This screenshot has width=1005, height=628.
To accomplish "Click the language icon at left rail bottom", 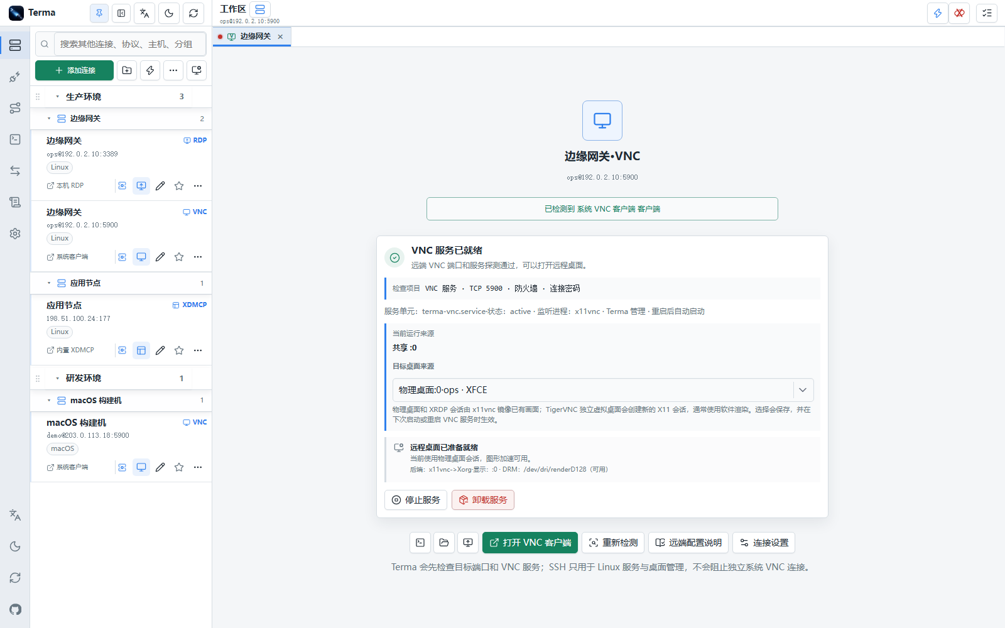I will click(15, 515).
